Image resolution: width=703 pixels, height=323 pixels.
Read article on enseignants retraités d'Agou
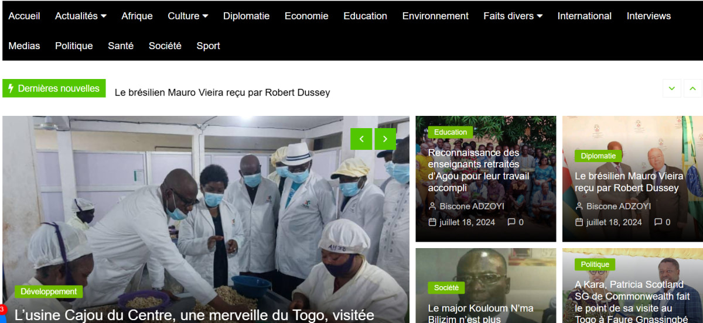[479, 170]
